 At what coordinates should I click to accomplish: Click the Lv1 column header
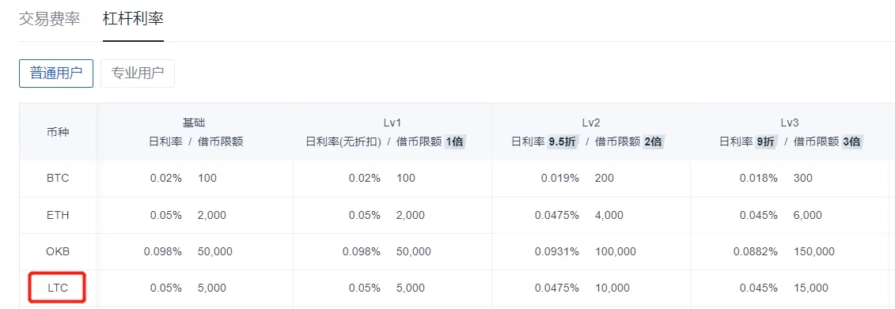(393, 122)
